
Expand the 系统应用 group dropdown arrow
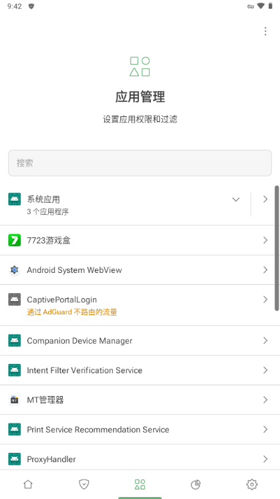(x=236, y=199)
